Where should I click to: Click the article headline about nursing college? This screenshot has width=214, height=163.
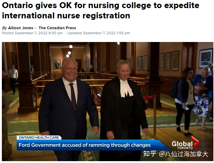(x=100, y=10)
